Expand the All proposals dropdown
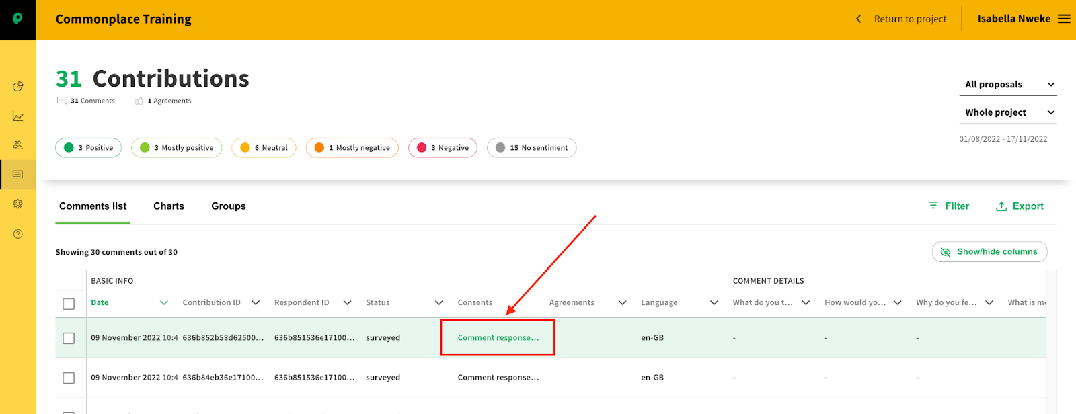 tap(1009, 85)
